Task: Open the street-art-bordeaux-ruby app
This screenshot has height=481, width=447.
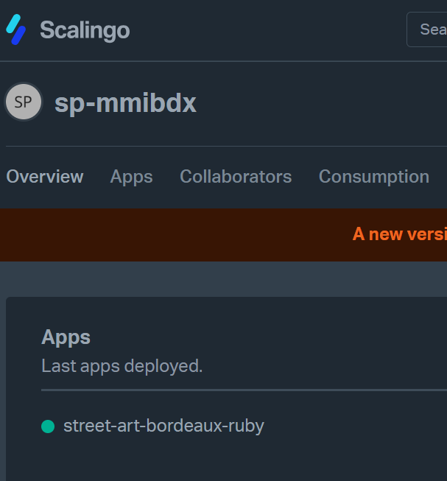Action: tap(163, 426)
